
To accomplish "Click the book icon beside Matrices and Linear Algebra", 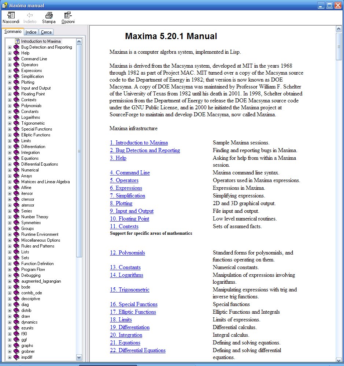I will click(x=16, y=182).
